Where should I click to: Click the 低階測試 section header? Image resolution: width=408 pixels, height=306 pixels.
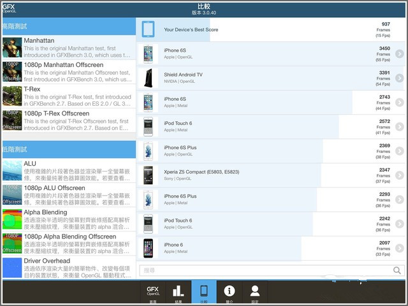[69, 149]
